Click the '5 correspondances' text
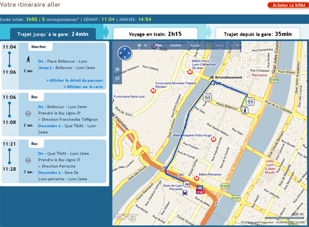This screenshot has height=227, width=309. tap(61, 19)
